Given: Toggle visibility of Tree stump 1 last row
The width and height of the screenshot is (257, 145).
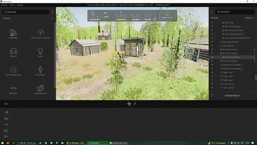Looking at the screenshot, I should point(212,88).
